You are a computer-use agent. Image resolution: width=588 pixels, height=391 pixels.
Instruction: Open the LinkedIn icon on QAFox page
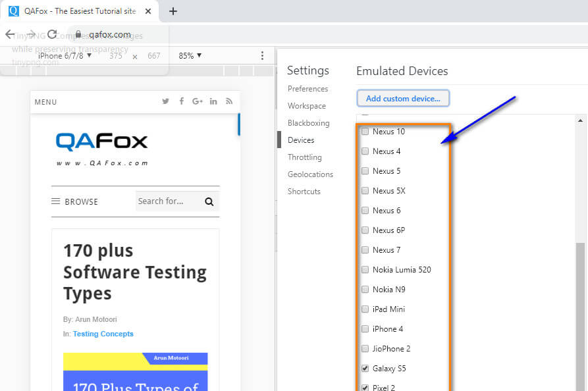[x=213, y=101]
